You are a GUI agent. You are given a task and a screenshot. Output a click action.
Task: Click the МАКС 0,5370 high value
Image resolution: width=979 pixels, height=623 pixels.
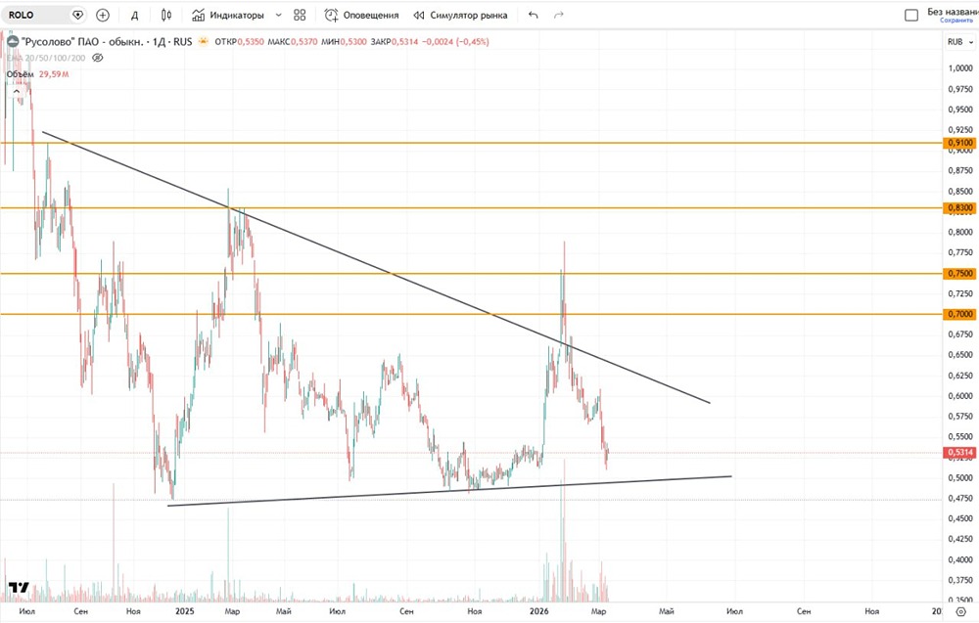point(292,42)
